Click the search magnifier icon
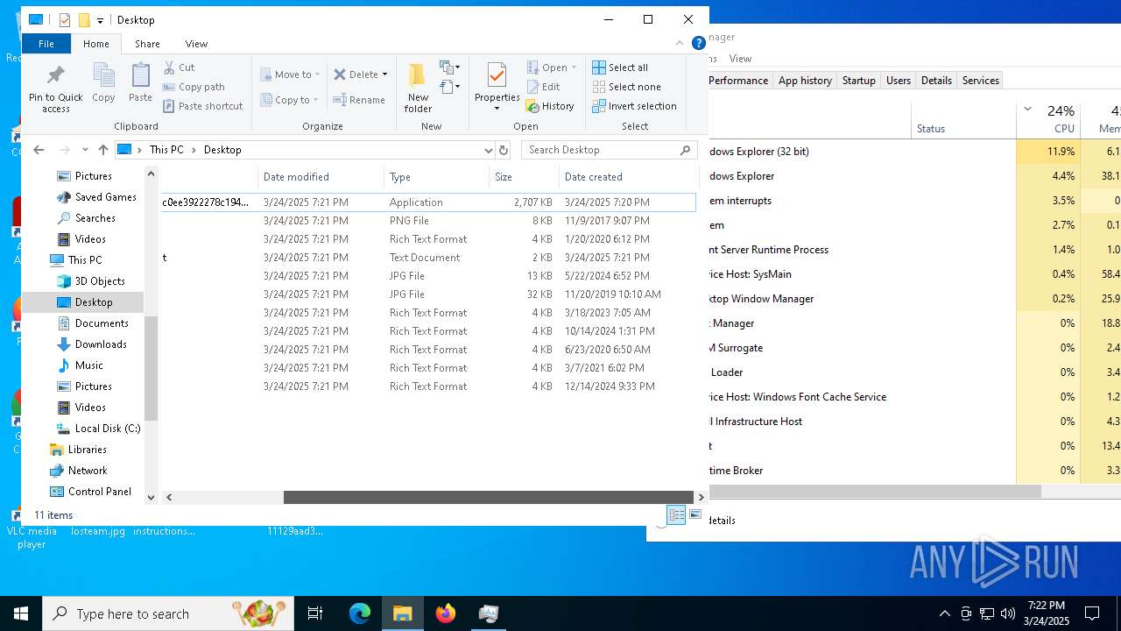Screen dimensions: 1121x631 pos(686,150)
